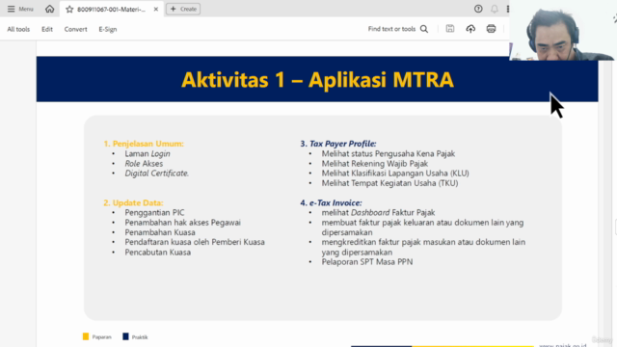Screen dimensions: 617x347
Task: Click the bullet Digital Certificate
Action: coord(156,173)
